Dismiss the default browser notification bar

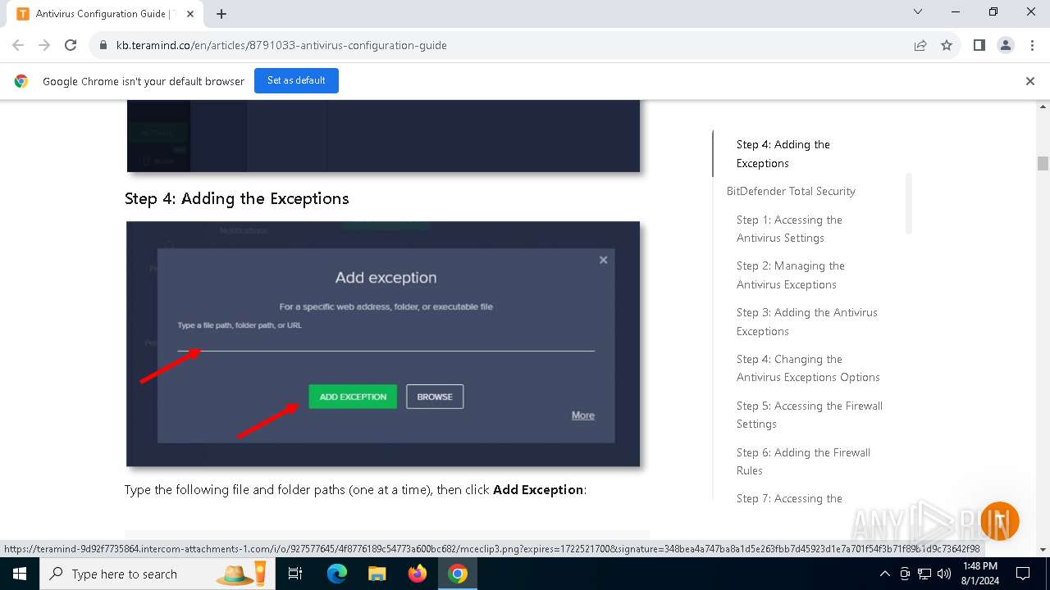coord(1030,81)
